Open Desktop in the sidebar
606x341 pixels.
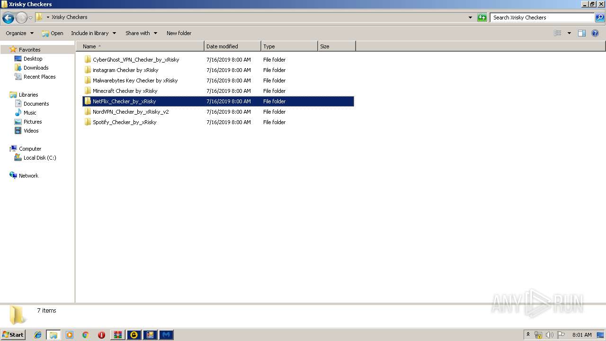tap(33, 59)
